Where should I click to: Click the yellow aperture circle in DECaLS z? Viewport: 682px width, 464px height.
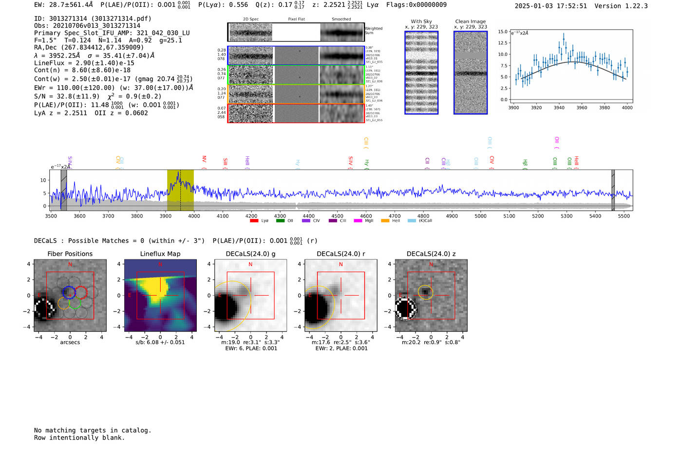425,292
